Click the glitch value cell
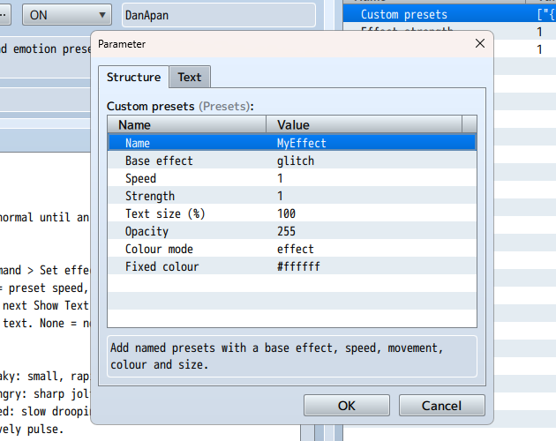556x441 pixels. (296, 161)
